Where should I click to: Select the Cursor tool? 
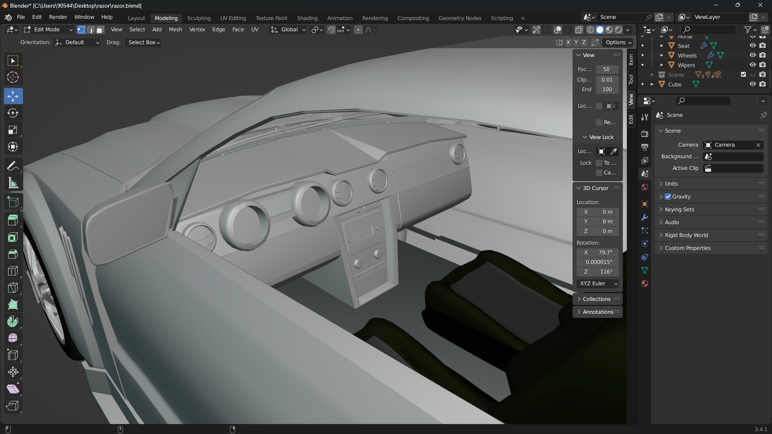pos(13,77)
